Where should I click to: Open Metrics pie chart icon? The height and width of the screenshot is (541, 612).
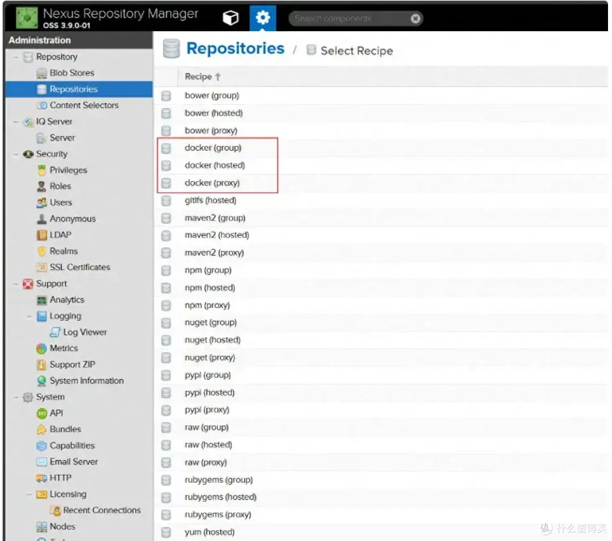41,348
